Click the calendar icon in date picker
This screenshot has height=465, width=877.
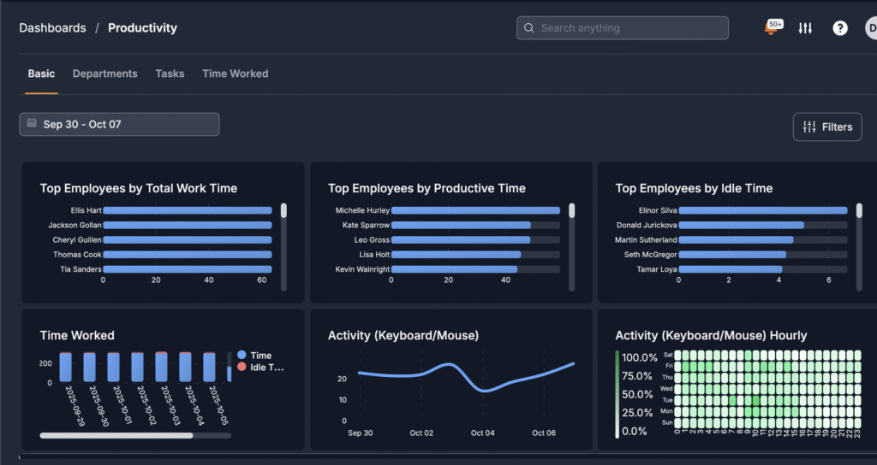tap(32, 124)
